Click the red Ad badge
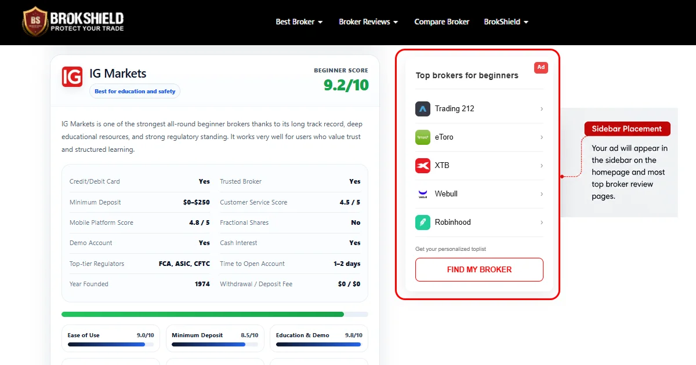Image resolution: width=696 pixels, height=365 pixels. pyautogui.click(x=541, y=67)
